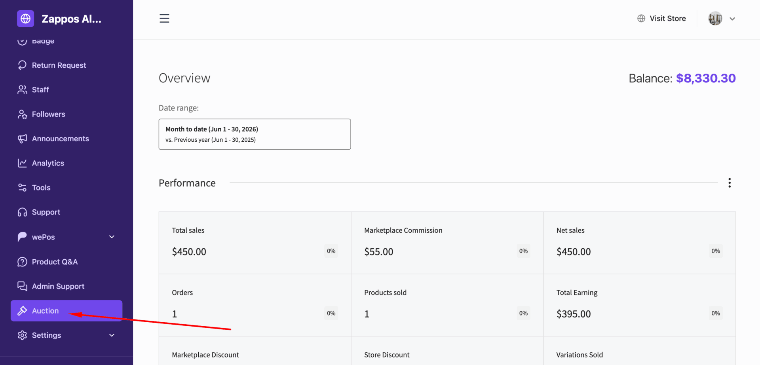This screenshot has height=365, width=760.
Task: Open Announcements section
Action: tap(66, 139)
